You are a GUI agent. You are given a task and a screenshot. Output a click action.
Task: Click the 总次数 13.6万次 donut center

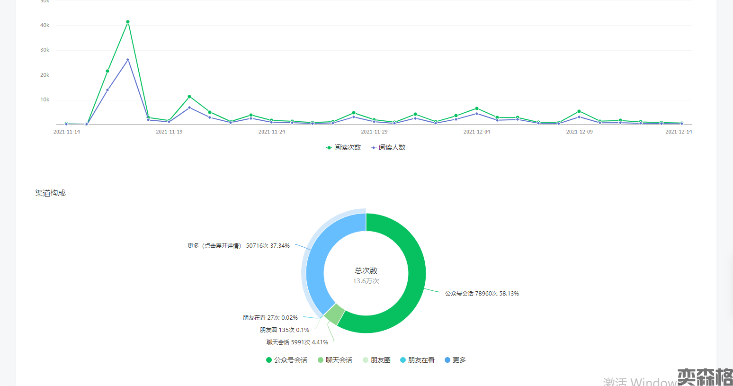pos(366,276)
